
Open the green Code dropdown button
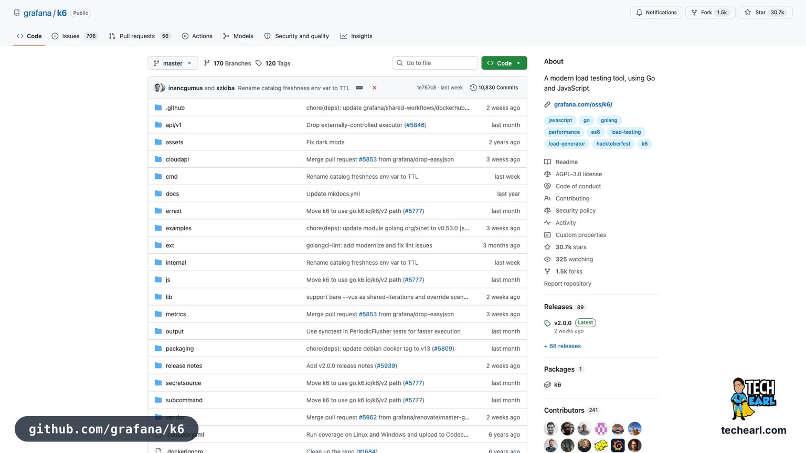504,63
